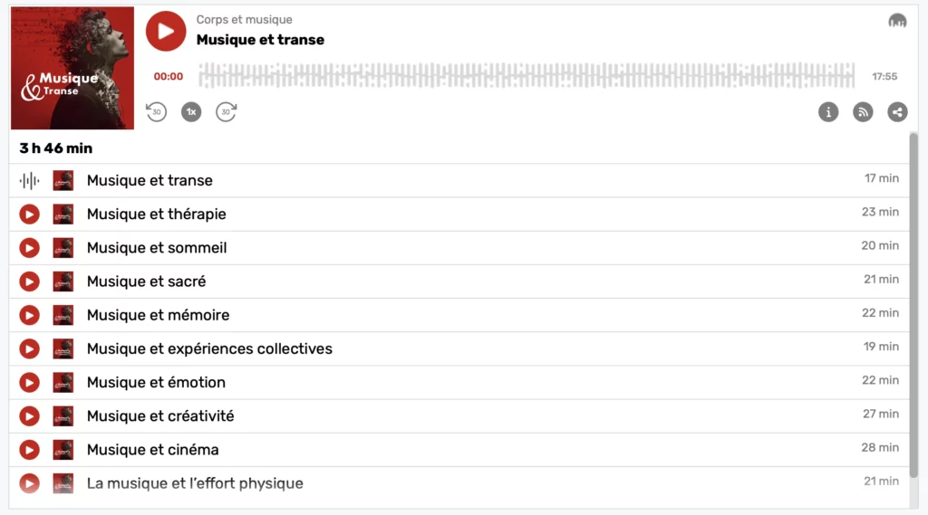
Task: Skip forward 30 seconds
Action: (x=226, y=111)
